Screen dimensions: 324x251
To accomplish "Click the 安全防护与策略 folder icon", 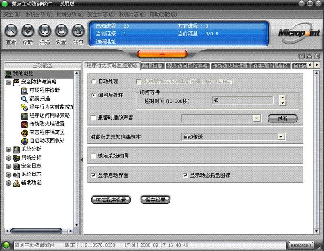I will pos(17,82).
